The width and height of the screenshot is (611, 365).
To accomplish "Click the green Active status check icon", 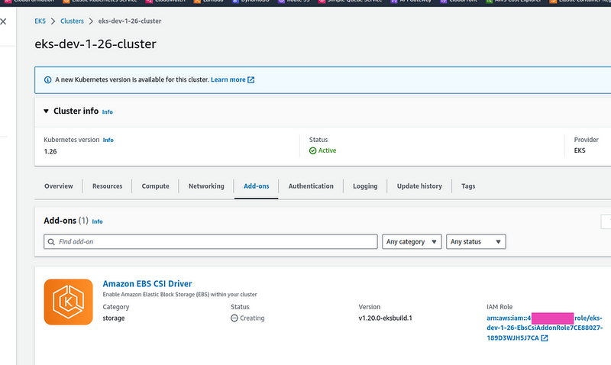I will tap(312, 150).
